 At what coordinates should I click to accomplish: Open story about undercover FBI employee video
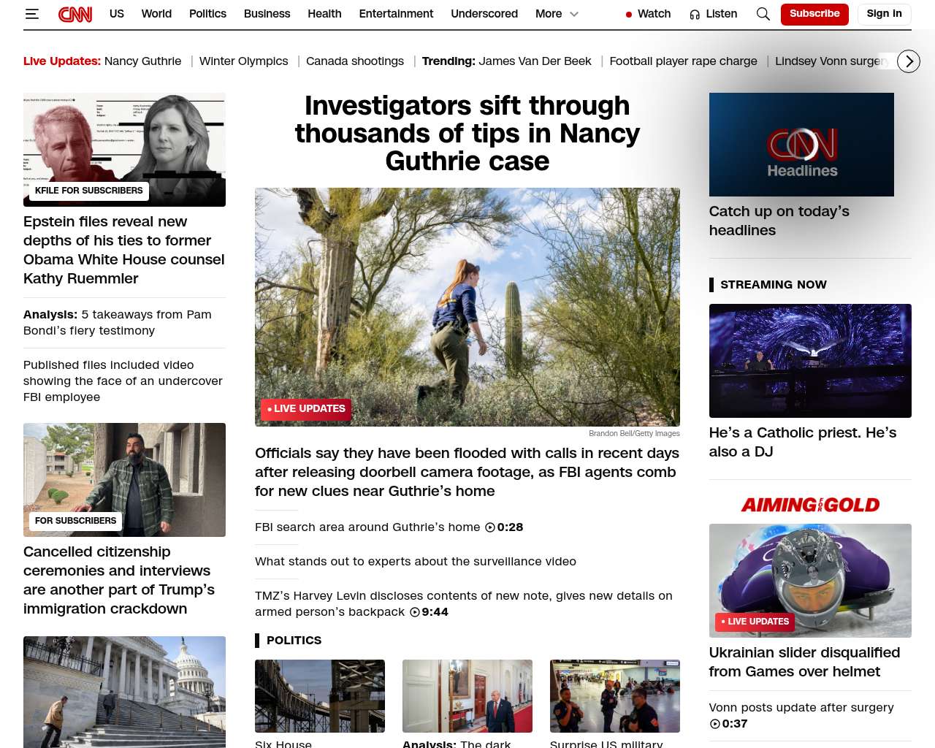123,381
